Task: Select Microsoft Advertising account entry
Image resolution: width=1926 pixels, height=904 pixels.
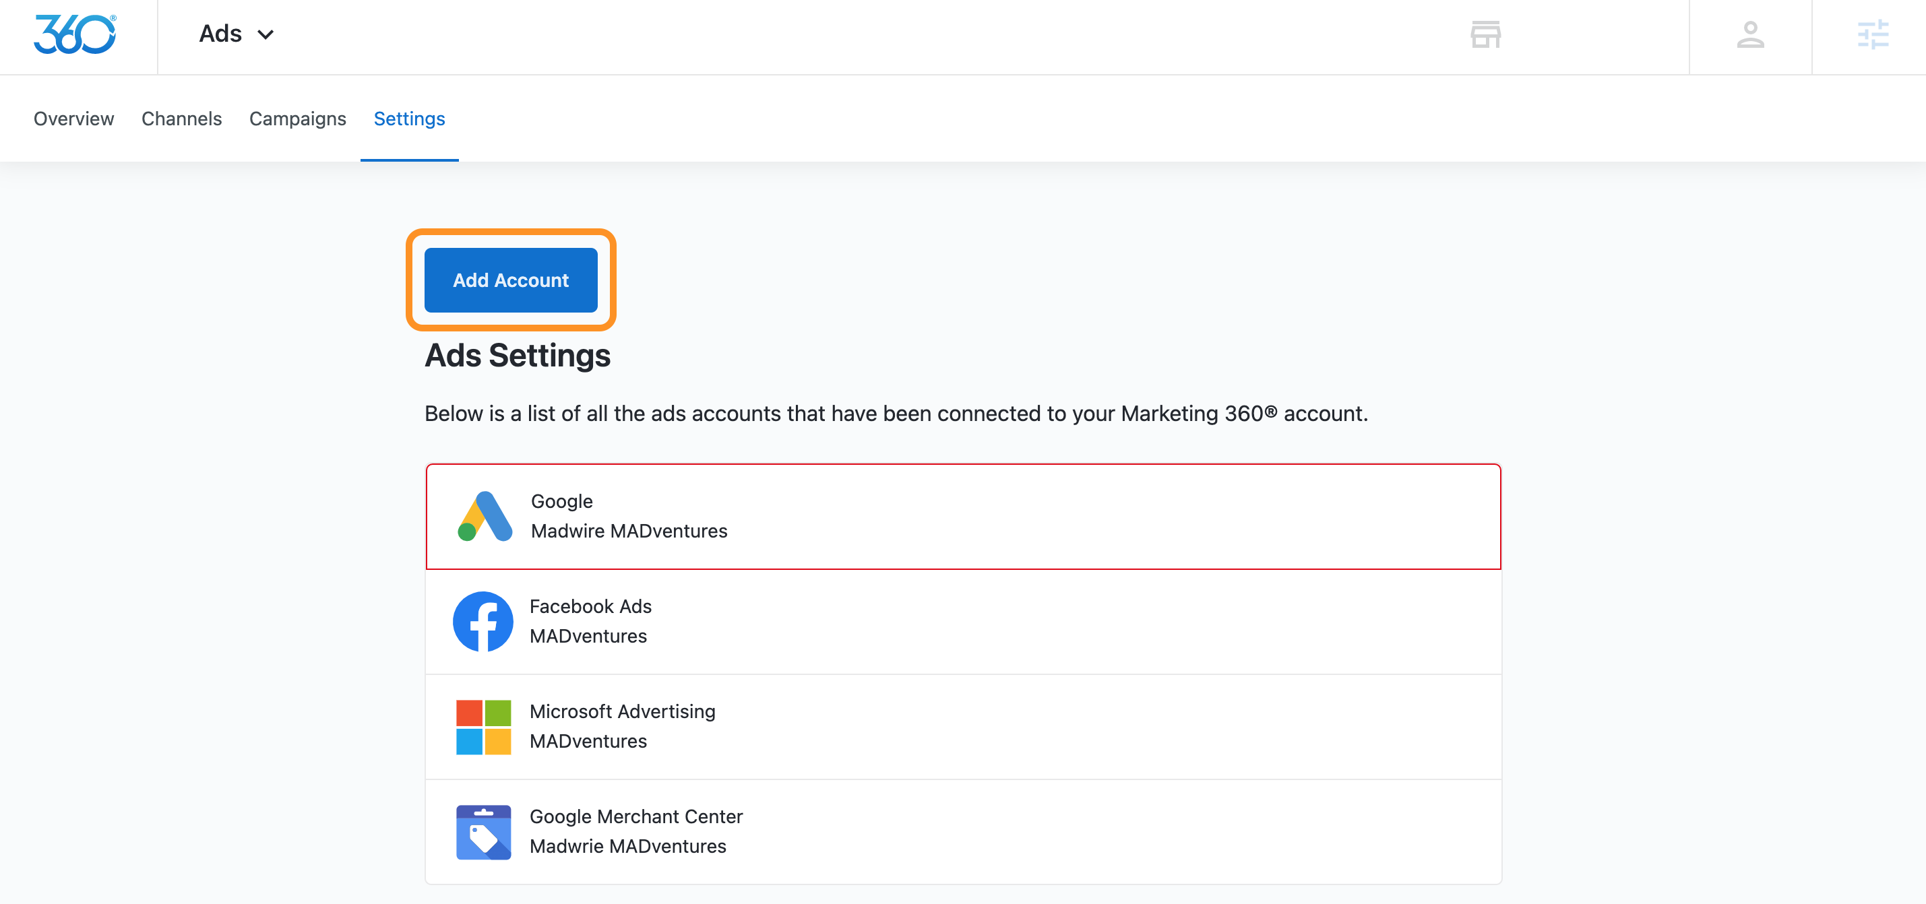Action: [963, 727]
